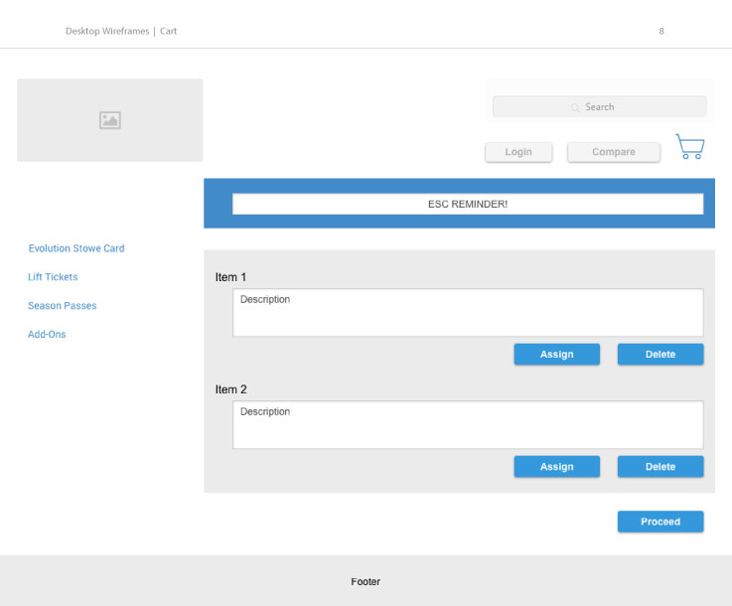Open the shopping cart icon

pos(689,147)
